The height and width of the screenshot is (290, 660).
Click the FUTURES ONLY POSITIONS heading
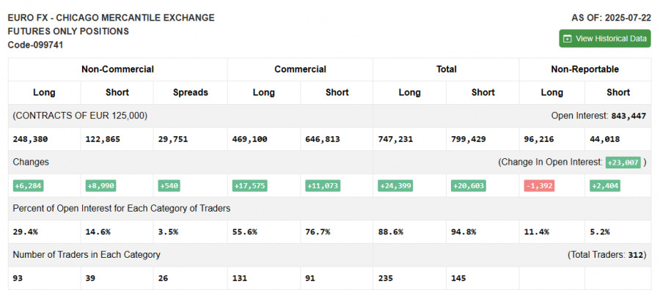point(68,31)
